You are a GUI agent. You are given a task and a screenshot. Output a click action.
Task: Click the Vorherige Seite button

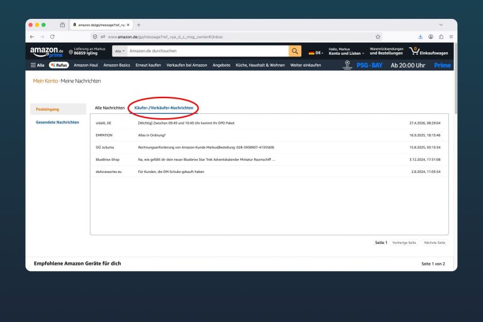point(404,243)
